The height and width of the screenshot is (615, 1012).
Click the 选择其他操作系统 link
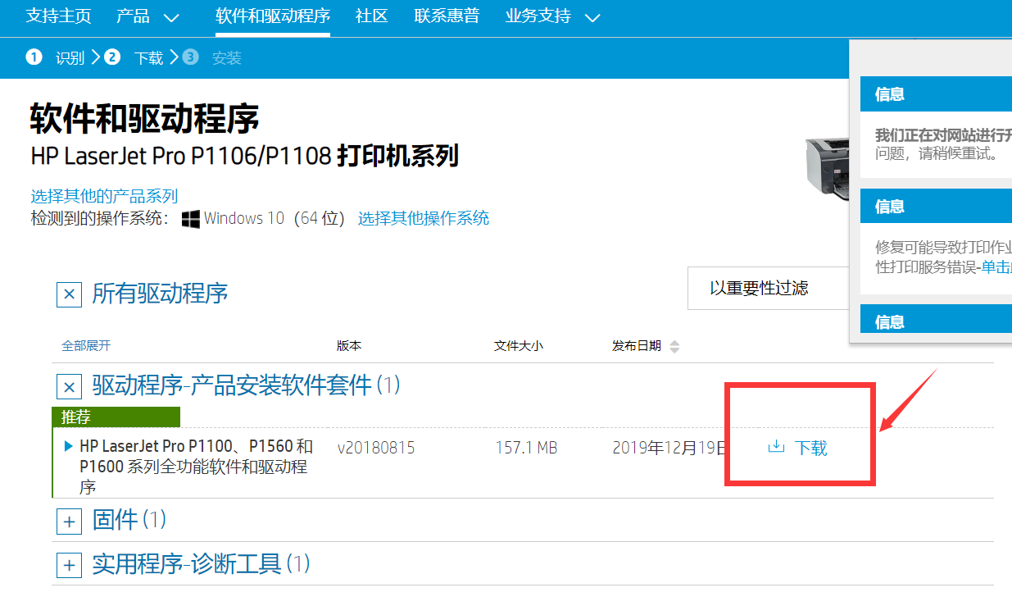pos(424,218)
